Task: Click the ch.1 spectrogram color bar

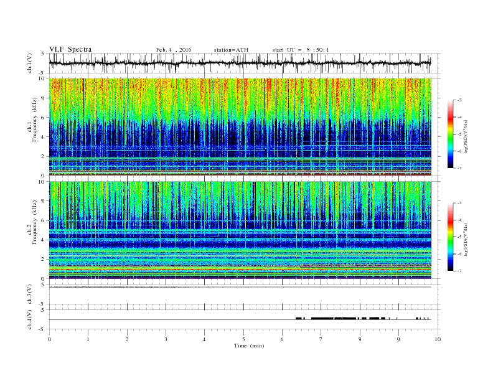Action: (x=450, y=134)
